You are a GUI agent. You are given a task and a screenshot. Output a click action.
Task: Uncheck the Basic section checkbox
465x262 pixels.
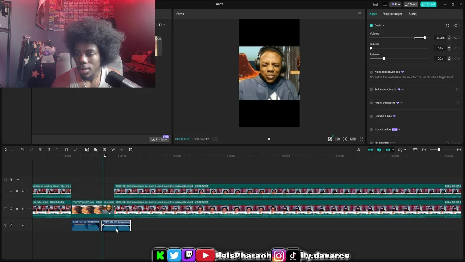point(371,25)
